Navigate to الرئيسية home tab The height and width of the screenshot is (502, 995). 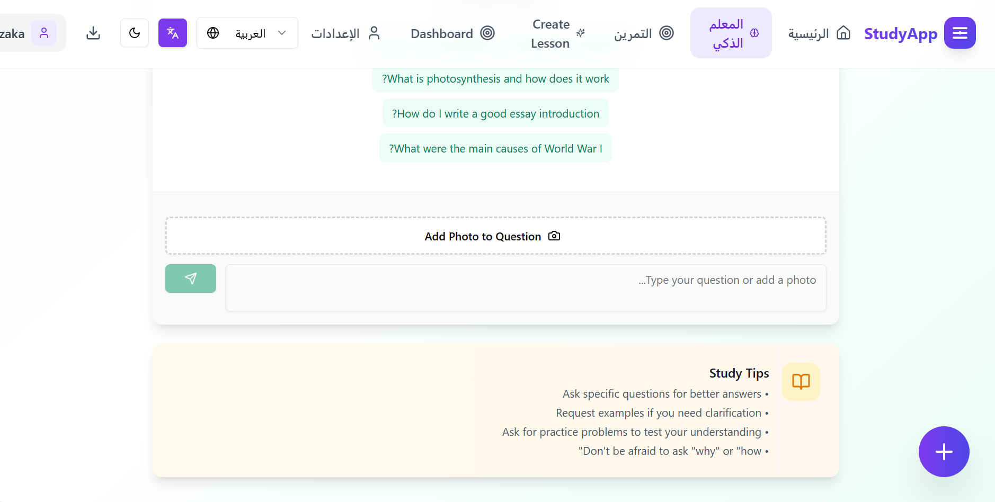tap(819, 33)
